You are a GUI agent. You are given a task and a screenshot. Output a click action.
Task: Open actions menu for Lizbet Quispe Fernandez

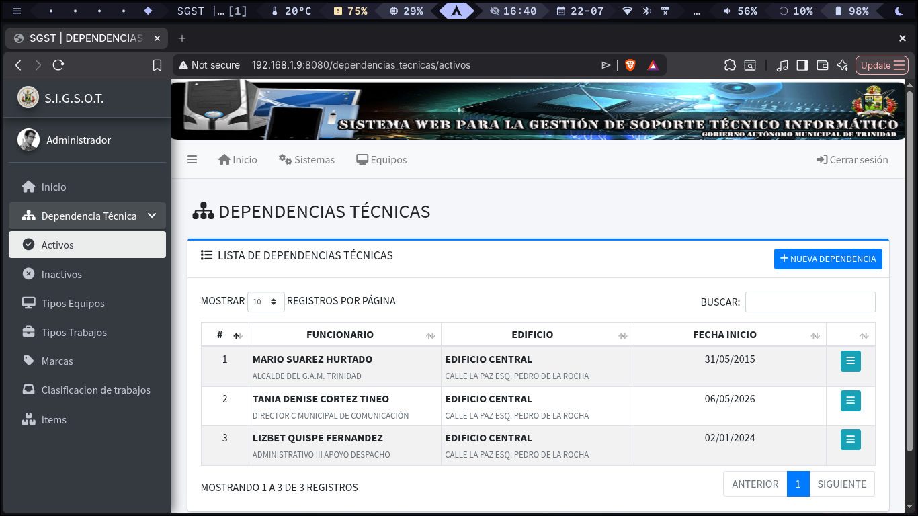tap(850, 439)
